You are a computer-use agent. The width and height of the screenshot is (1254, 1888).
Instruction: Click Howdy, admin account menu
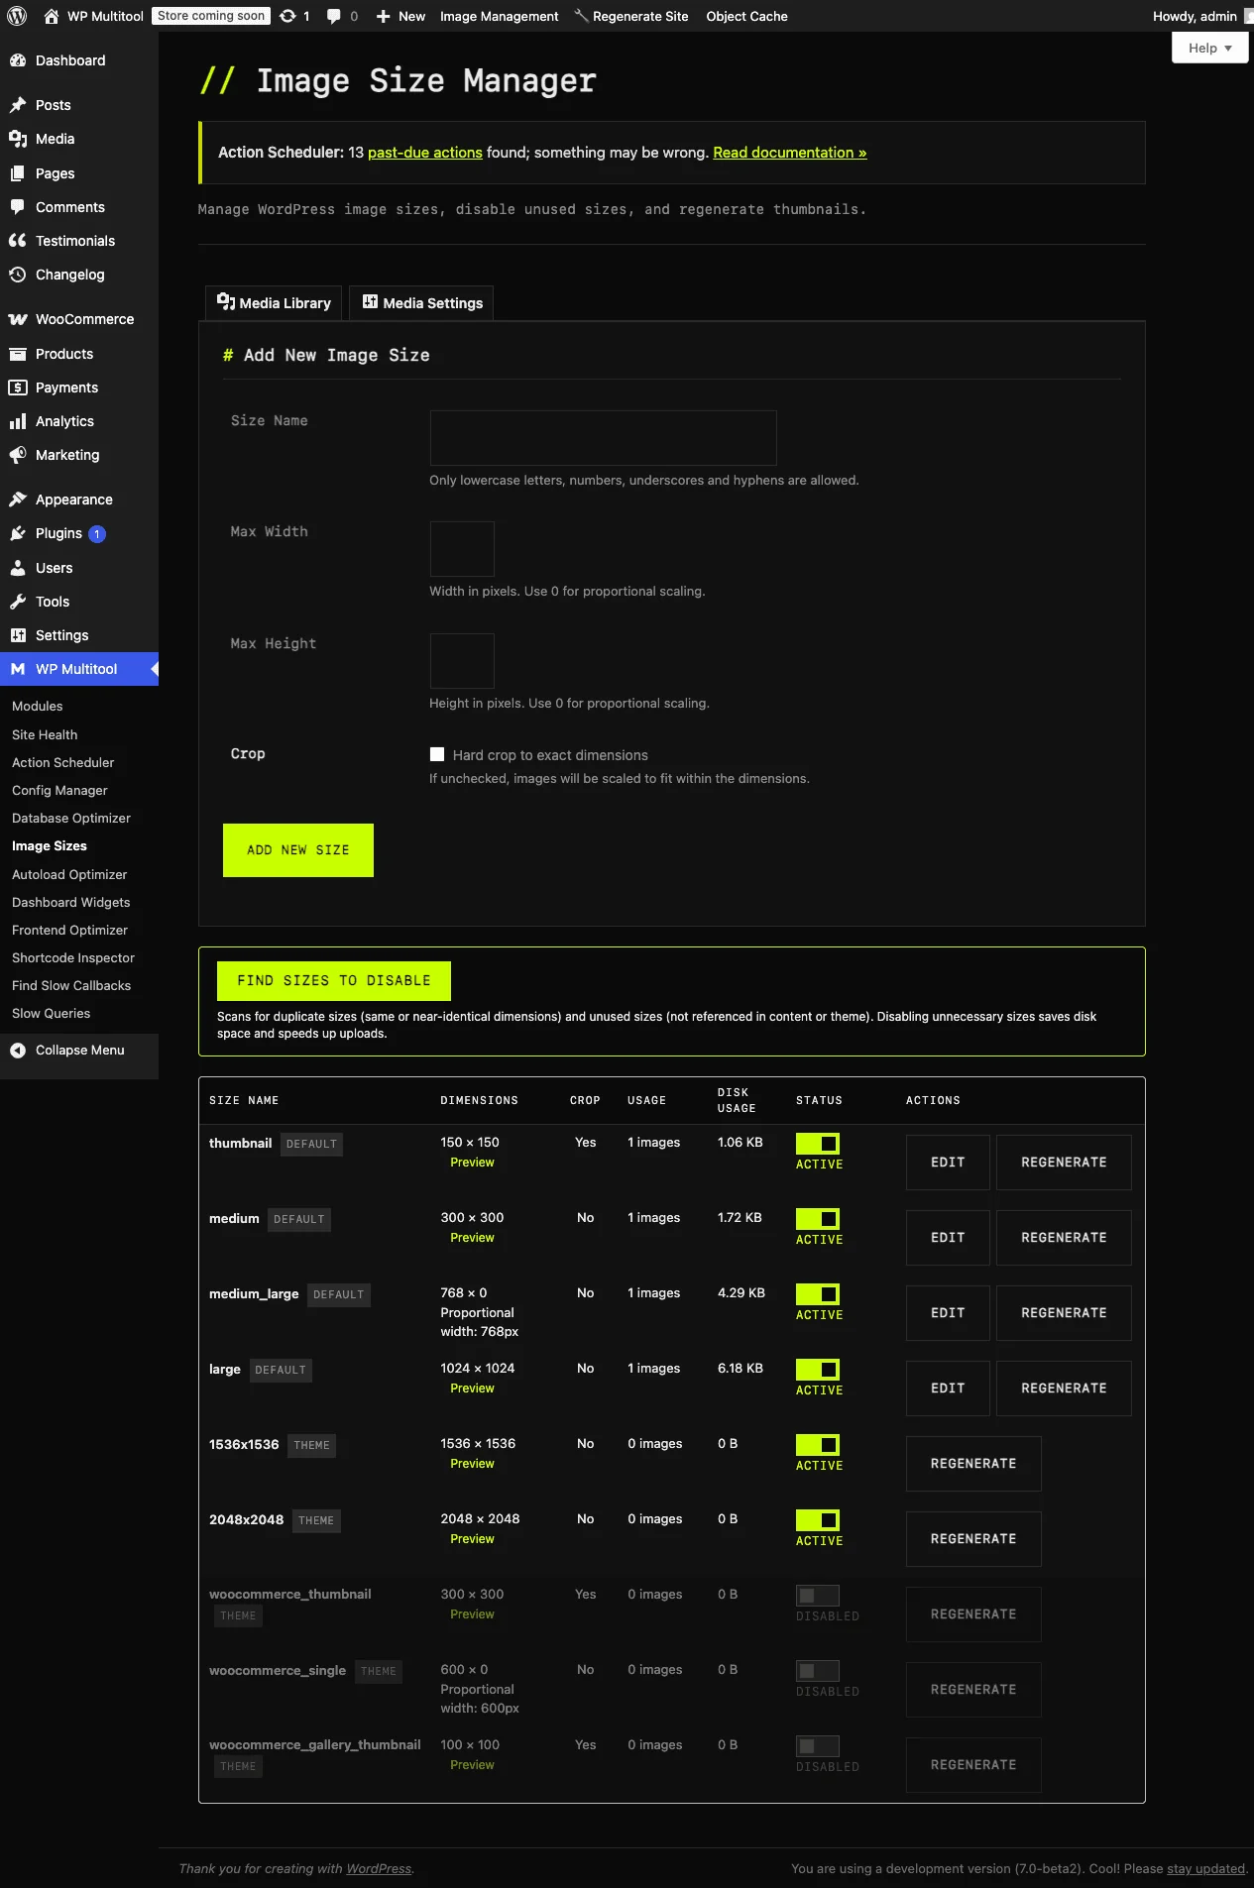coord(1202,16)
